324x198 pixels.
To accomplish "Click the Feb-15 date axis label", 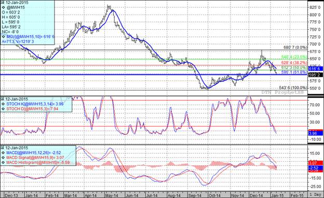I will [297, 195].
